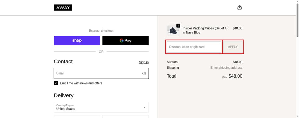Click the email help question mark icon
Viewport: 299px width, 118px height.
[x=144, y=73]
